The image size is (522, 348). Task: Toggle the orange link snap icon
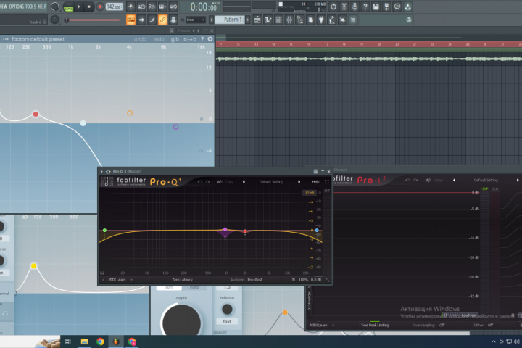pyautogui.click(x=162, y=20)
